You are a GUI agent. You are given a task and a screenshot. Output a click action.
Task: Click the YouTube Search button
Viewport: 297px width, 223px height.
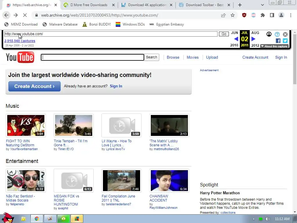tap(151, 57)
